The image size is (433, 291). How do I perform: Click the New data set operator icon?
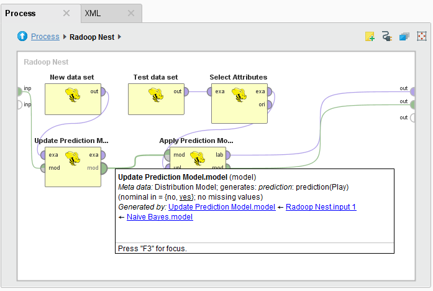tap(75, 95)
